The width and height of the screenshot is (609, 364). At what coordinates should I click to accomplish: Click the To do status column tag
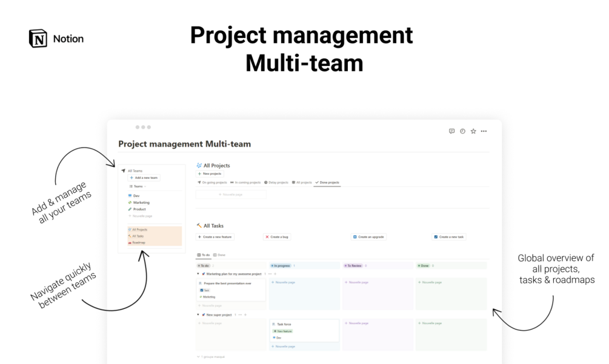204,266
